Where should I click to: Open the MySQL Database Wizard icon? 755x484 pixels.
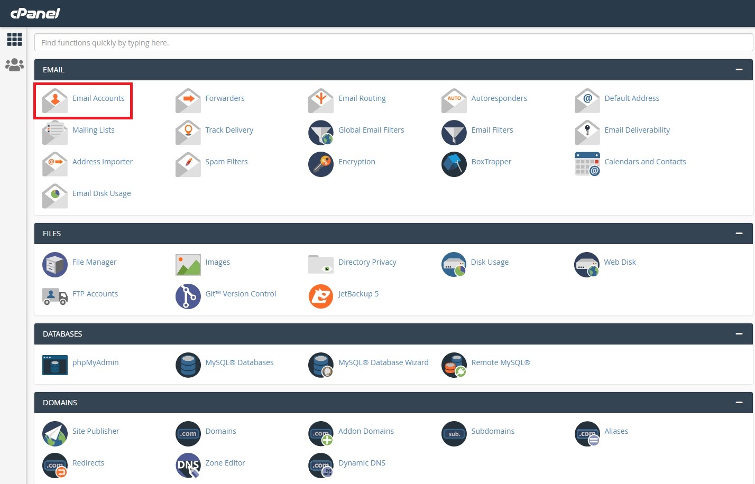click(x=321, y=365)
